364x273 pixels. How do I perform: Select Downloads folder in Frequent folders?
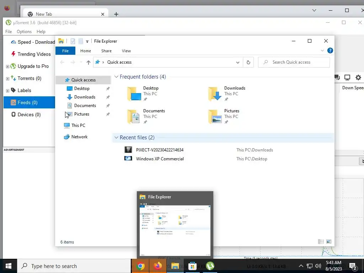(x=227, y=94)
